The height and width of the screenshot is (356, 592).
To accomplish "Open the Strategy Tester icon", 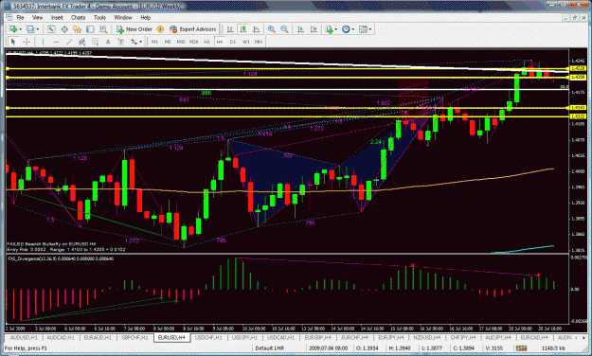I will (103, 29).
